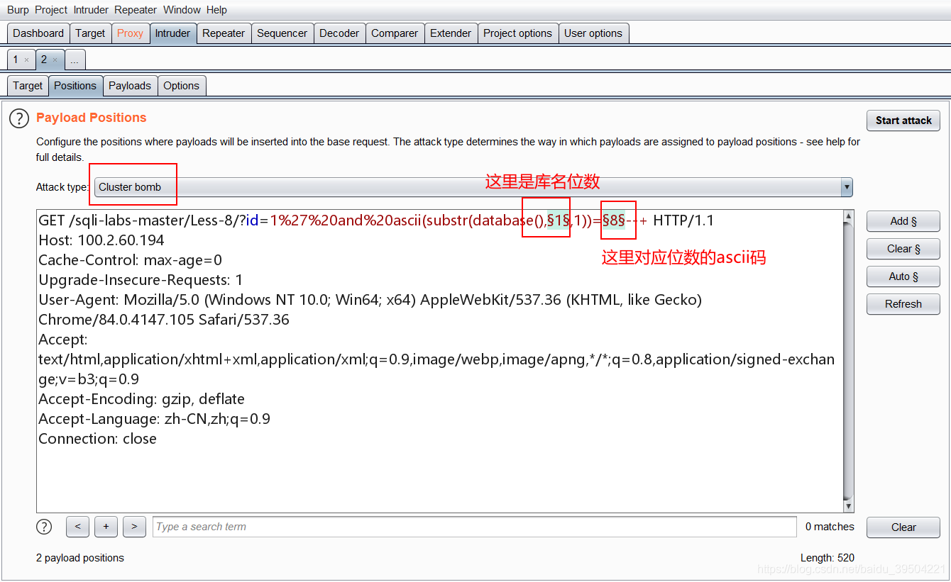Viewport: 951px width, 582px height.
Task: Open the Options sub-tab
Action: point(182,86)
